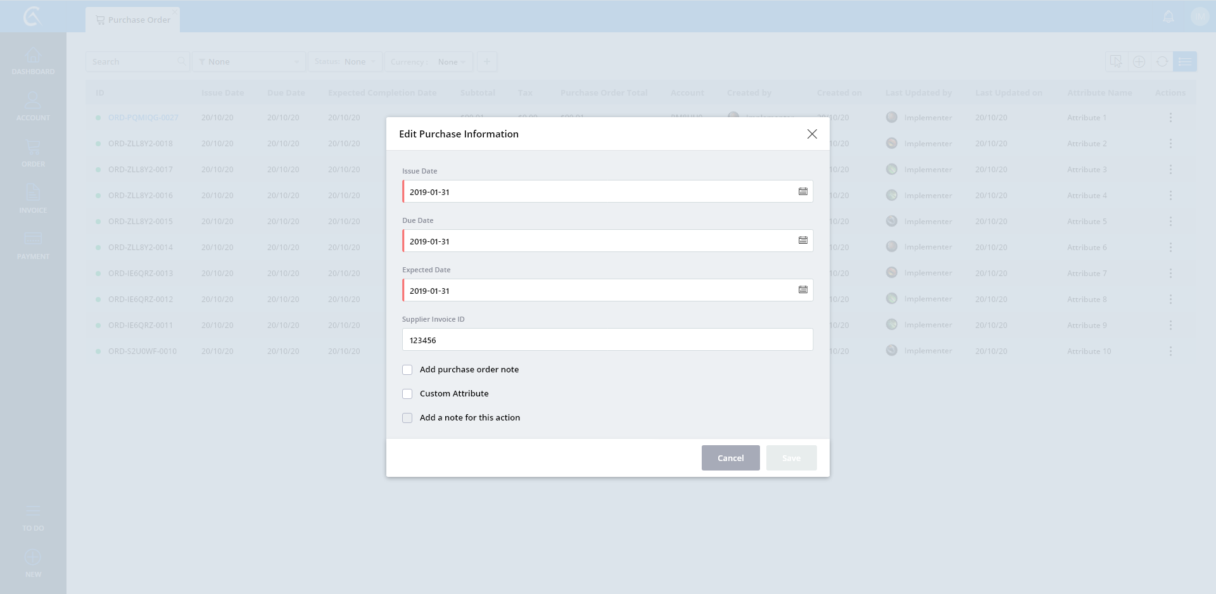Open the None filter dropdown
Viewport: 1216px width, 594px height.
249,61
